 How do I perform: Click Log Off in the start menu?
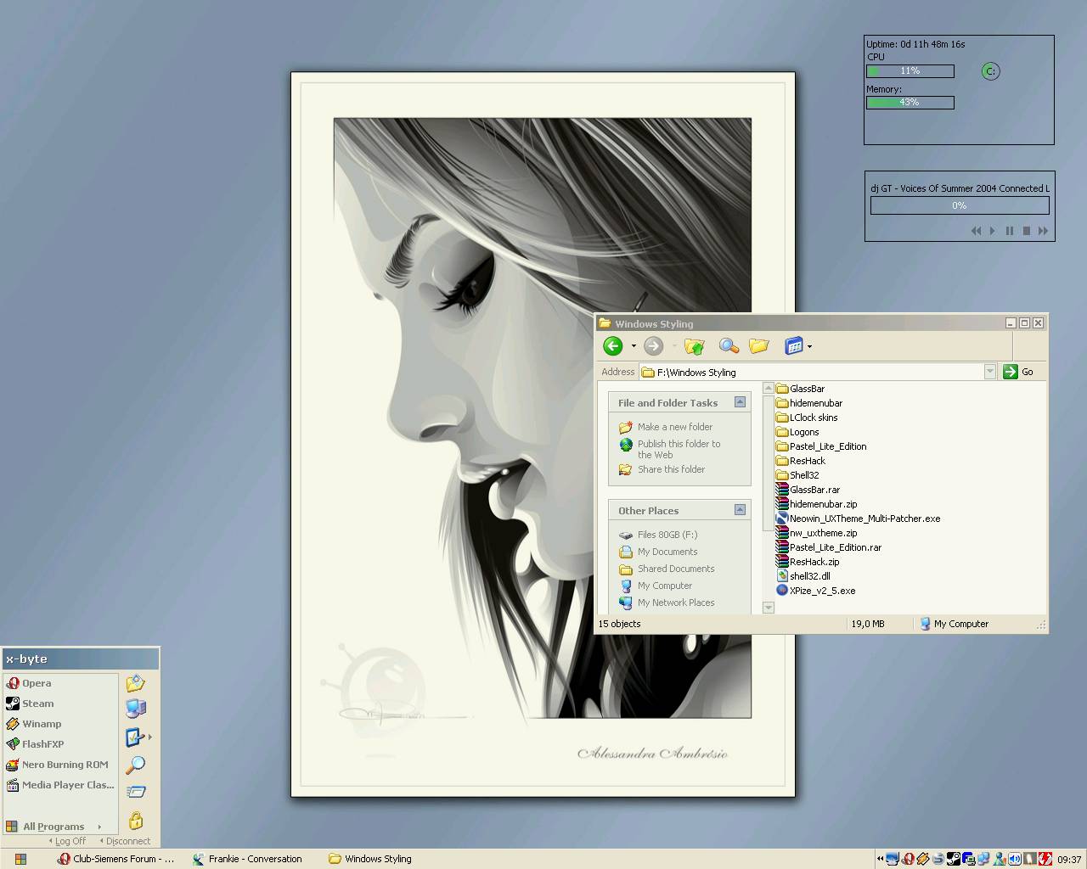(x=68, y=841)
